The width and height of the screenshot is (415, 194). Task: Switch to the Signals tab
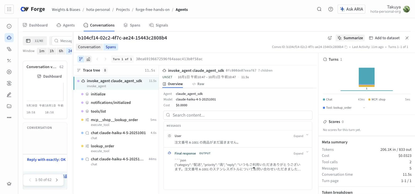pos(159,25)
